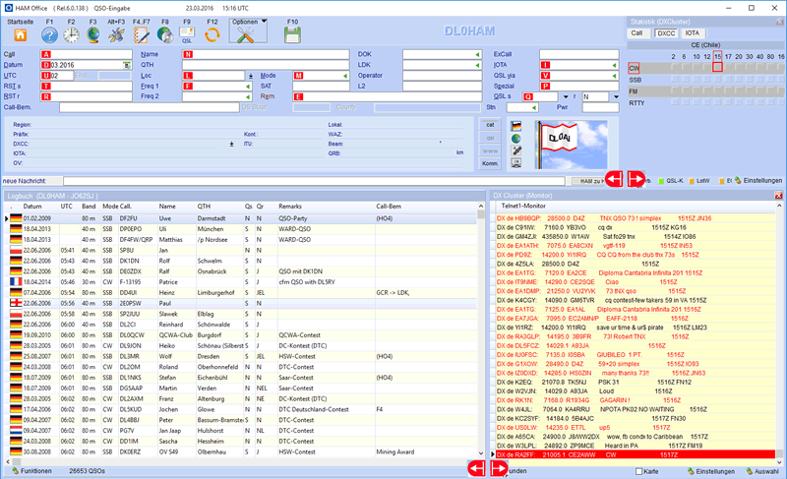
Task: Click the green QSL-K legend swatch
Action: (x=661, y=181)
